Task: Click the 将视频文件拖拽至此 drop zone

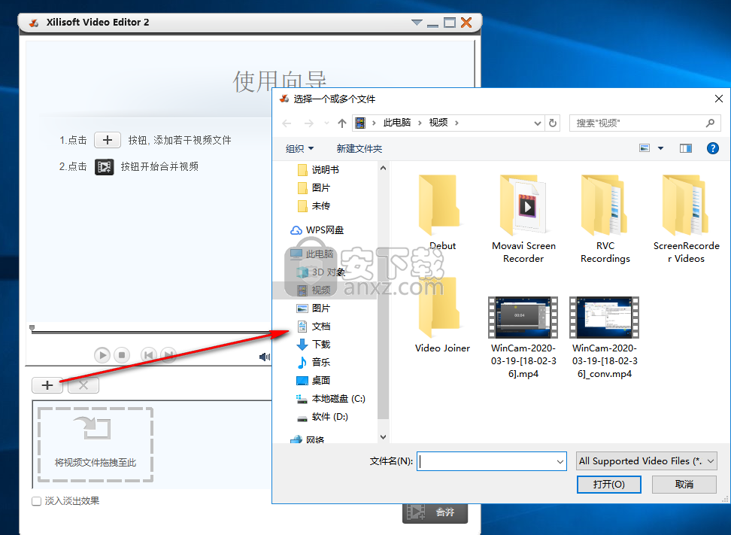Action: [x=96, y=445]
